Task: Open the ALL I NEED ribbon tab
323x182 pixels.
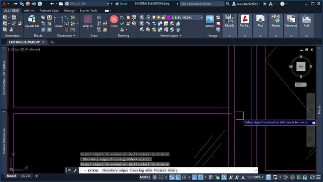Action: 12,11
